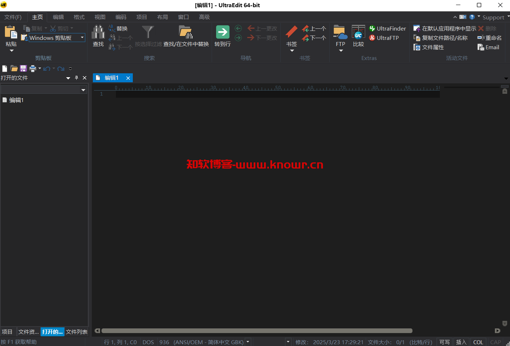Select 编辑1 in open files list
Image resolution: width=510 pixels, height=346 pixels.
(16, 100)
